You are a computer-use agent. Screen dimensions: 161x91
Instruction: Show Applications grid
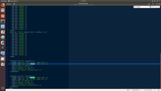[3, 88]
